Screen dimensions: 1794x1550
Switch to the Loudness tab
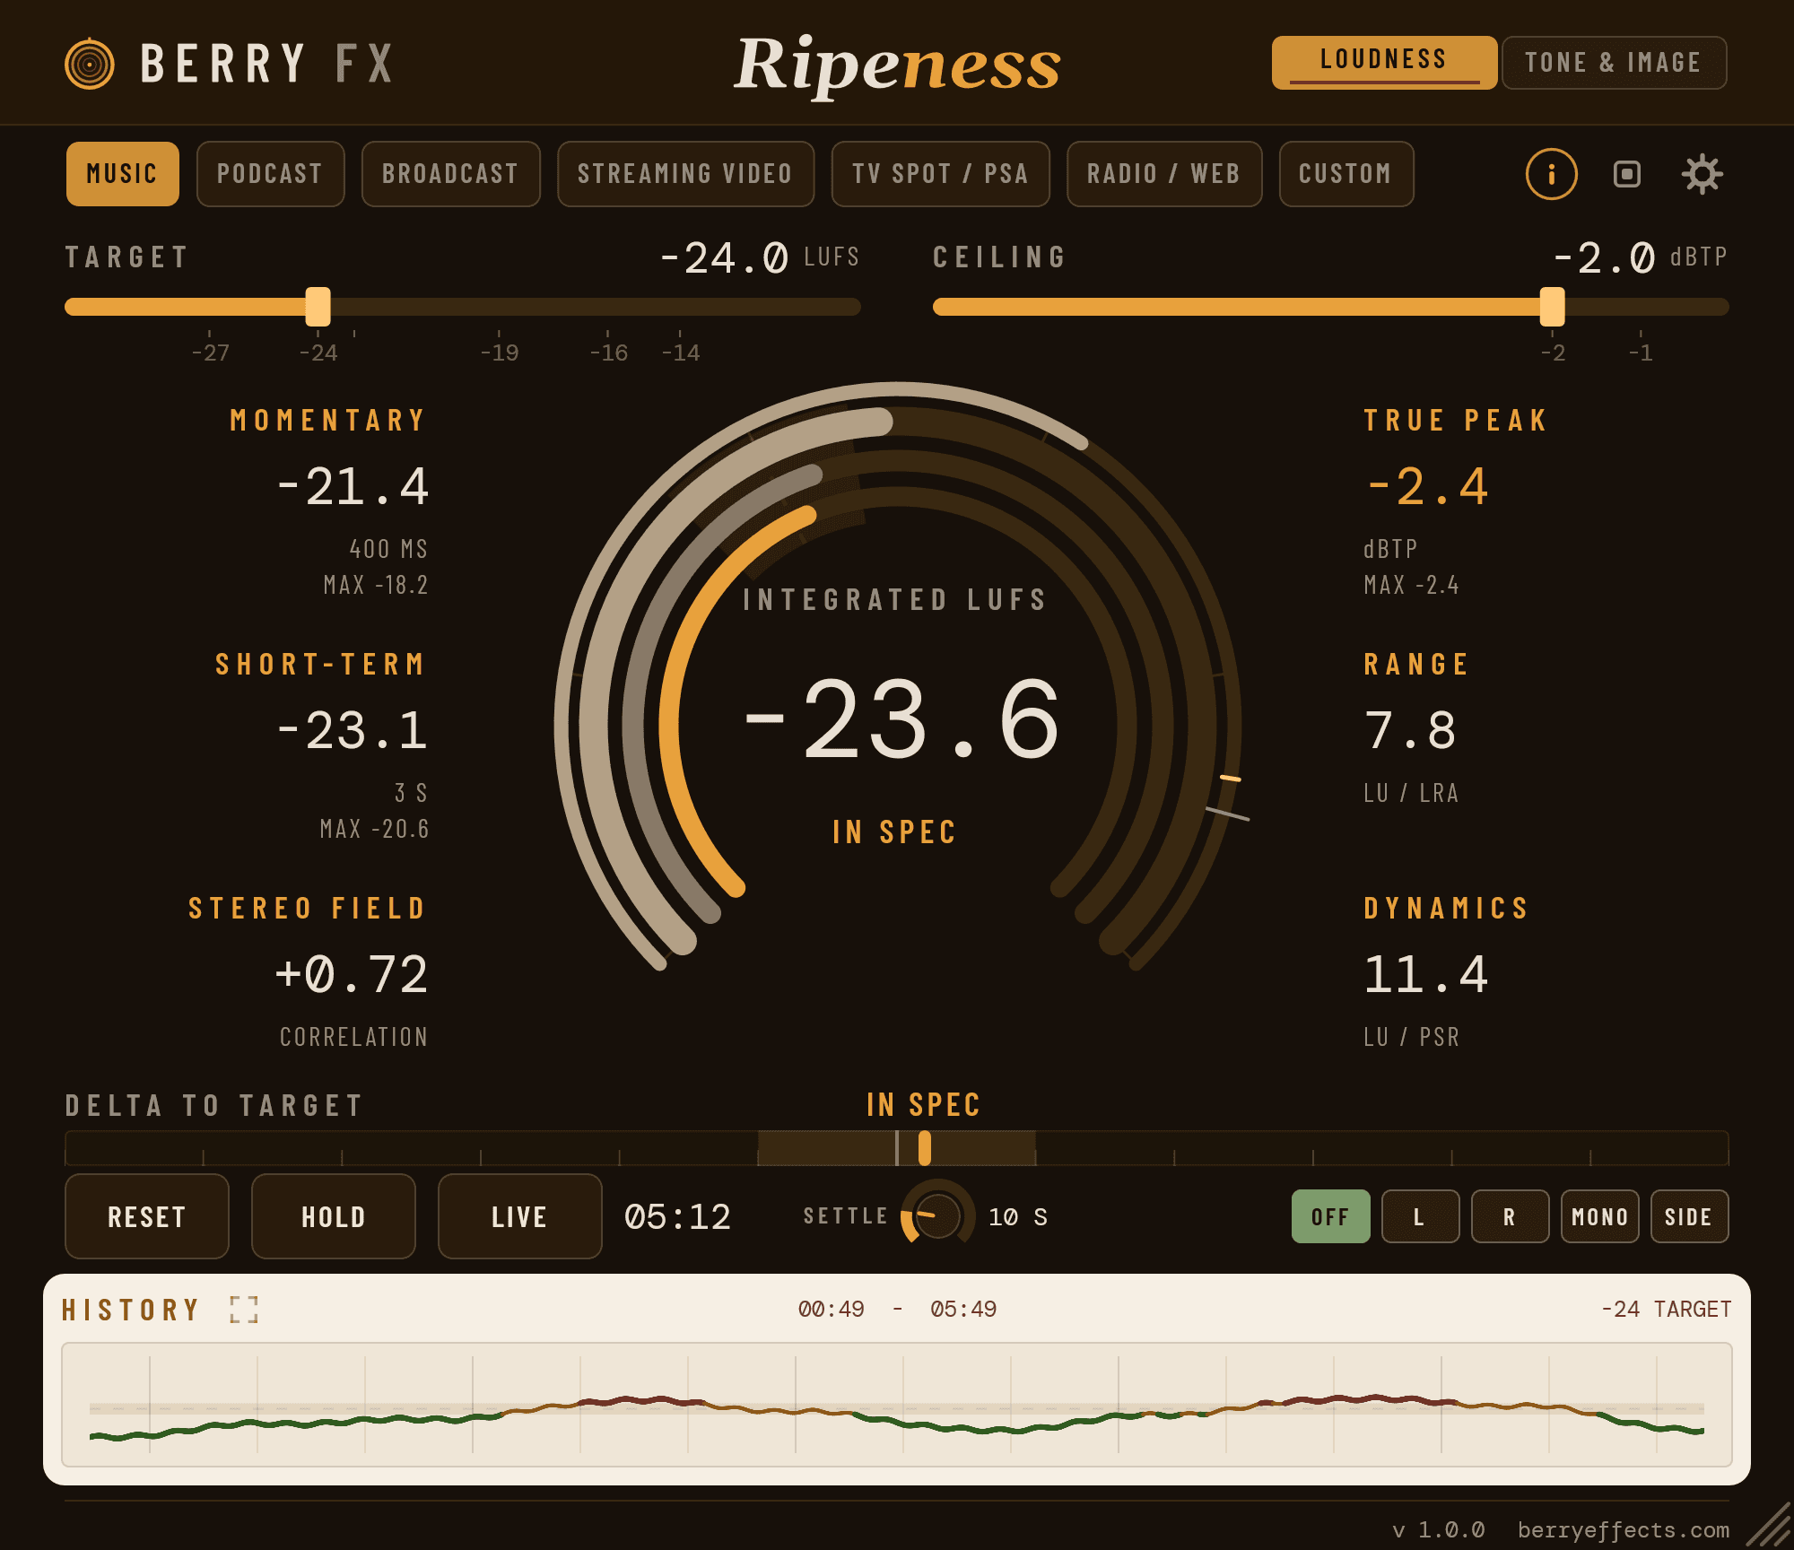[1384, 62]
